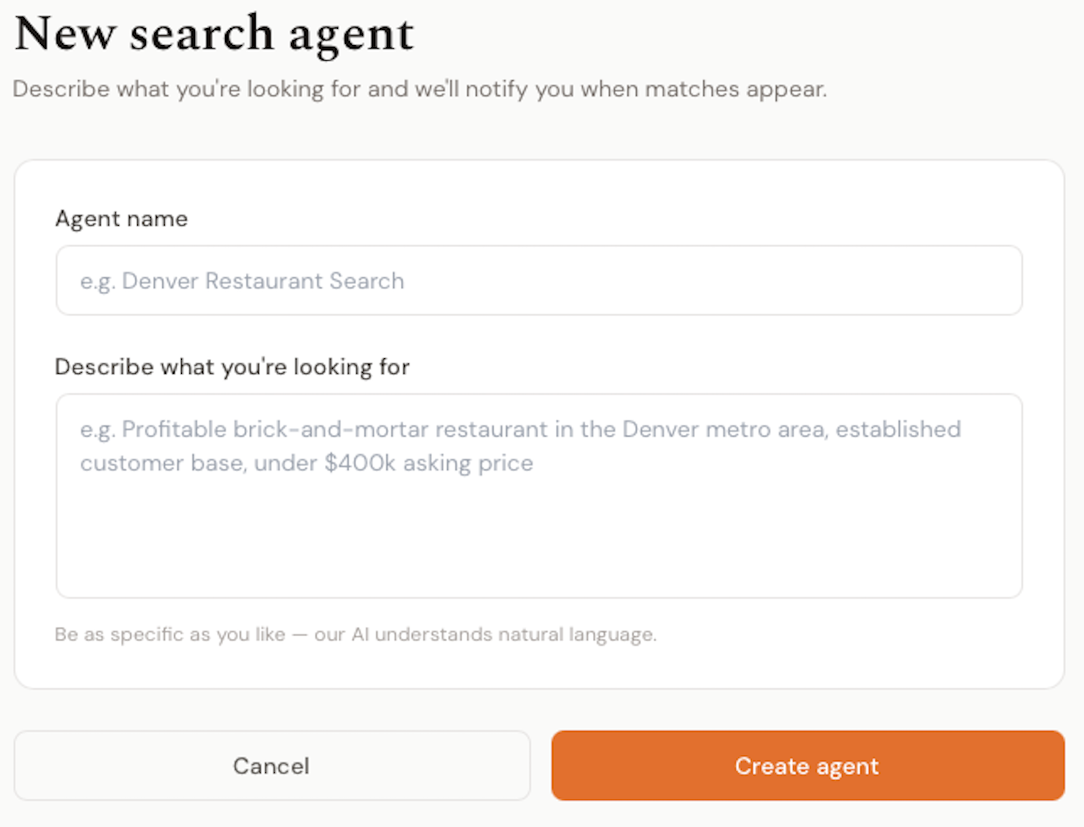The height and width of the screenshot is (827, 1084).
Task: Activate the text box below 'Agent name'
Action: 539,280
